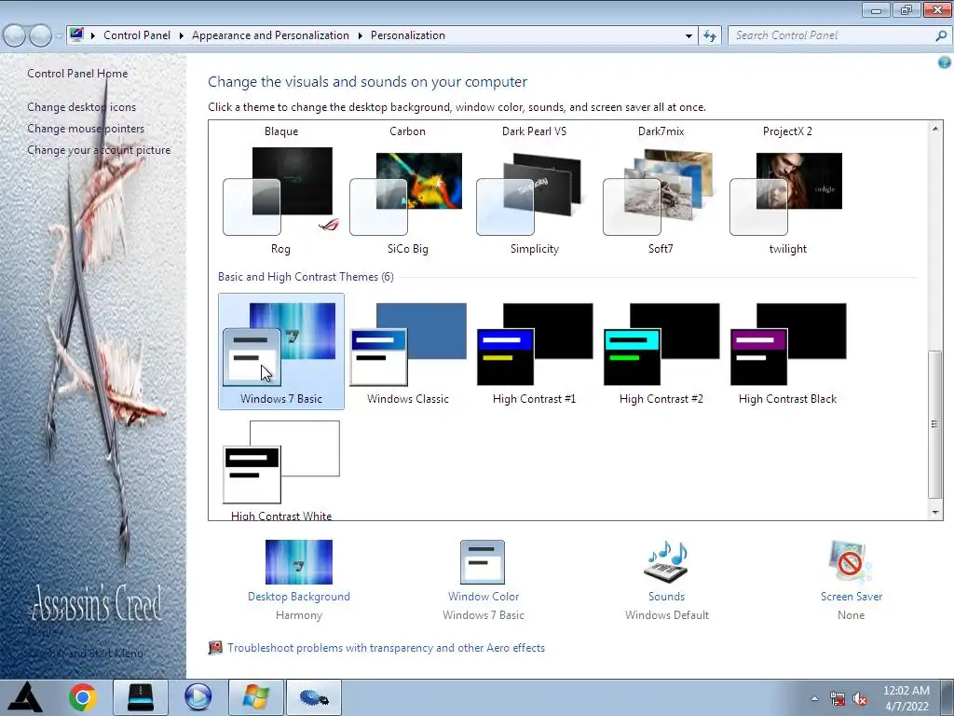Expand arrow after Control Panel breadcrumb

tap(182, 35)
